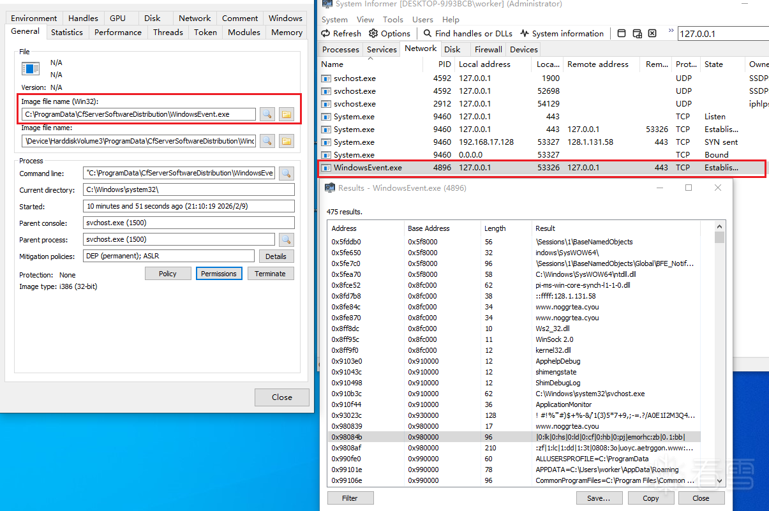Click Copy button in Results window
Viewport: 769px width, 511px height.
pos(651,498)
